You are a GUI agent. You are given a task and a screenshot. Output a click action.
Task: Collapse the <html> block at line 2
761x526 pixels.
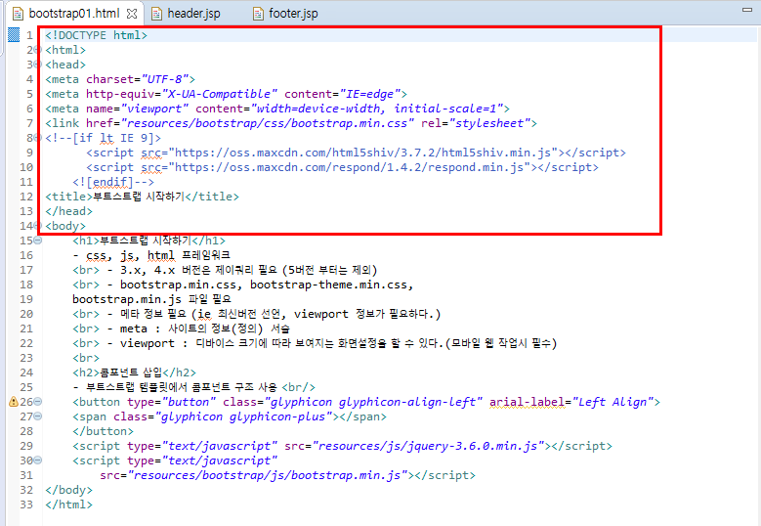coord(38,50)
